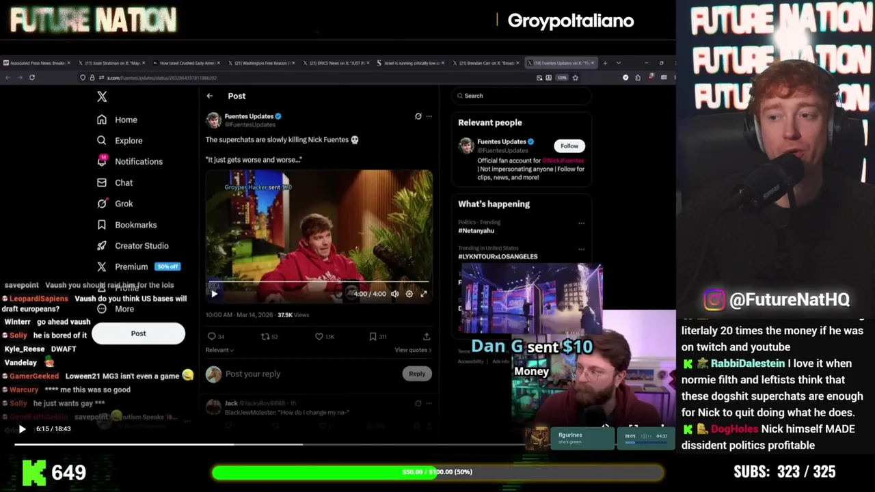875x492 pixels.
Task: Click the Notifications bell icon
Action: tap(102, 161)
